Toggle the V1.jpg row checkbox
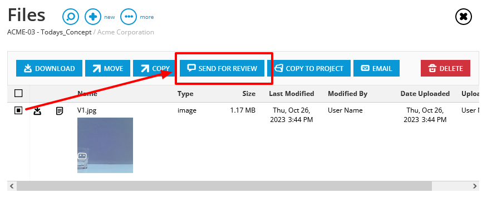This screenshot has width=482, height=213. [18, 110]
